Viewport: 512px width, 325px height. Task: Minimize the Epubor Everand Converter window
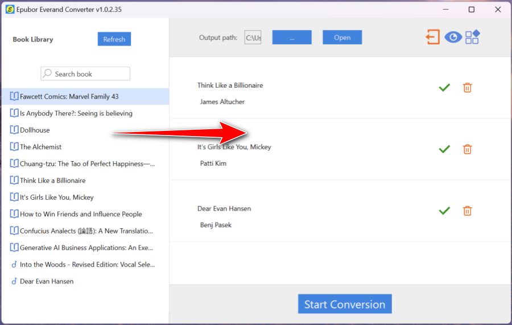tap(445, 10)
